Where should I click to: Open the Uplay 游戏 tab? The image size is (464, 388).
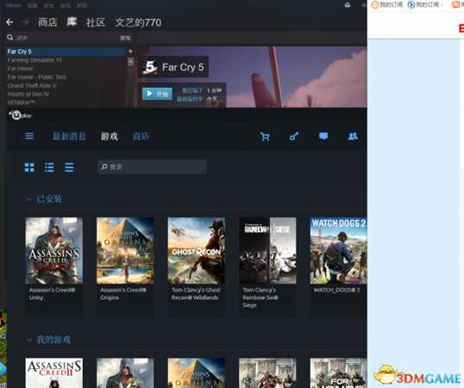point(110,136)
